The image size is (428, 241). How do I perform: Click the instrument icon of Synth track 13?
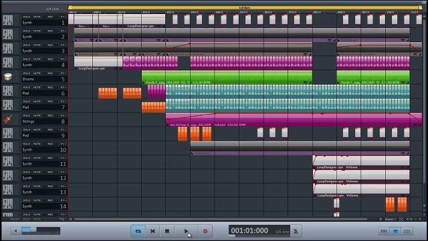click(7, 189)
